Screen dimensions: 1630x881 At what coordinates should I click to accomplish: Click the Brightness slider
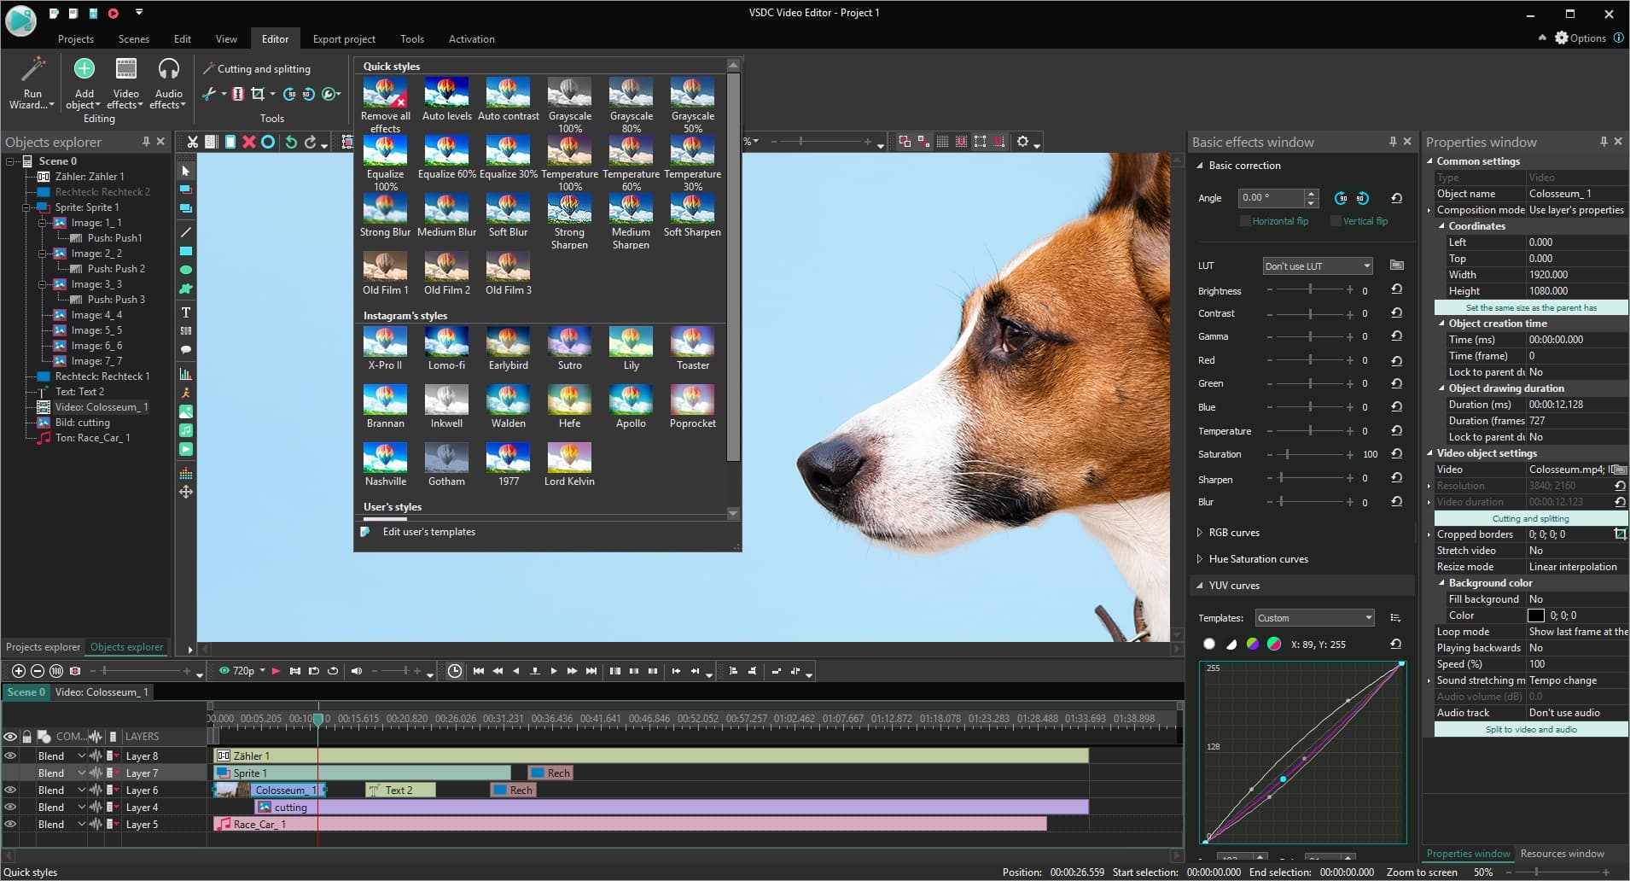pyautogui.click(x=1310, y=290)
